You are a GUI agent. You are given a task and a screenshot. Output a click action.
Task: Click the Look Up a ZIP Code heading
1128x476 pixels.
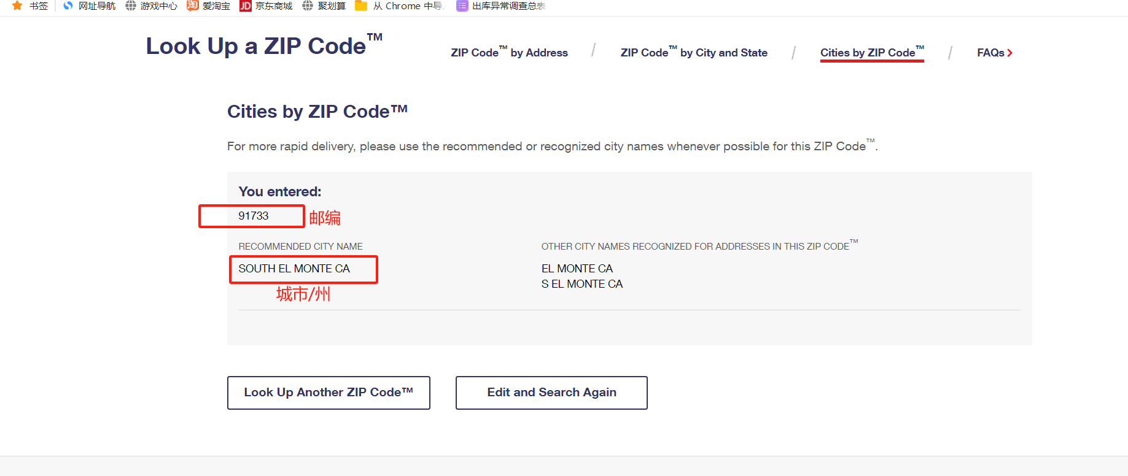264,45
